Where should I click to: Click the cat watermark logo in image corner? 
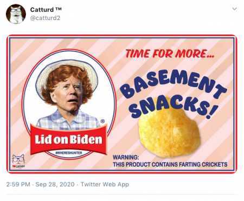pyautogui.click(x=18, y=161)
